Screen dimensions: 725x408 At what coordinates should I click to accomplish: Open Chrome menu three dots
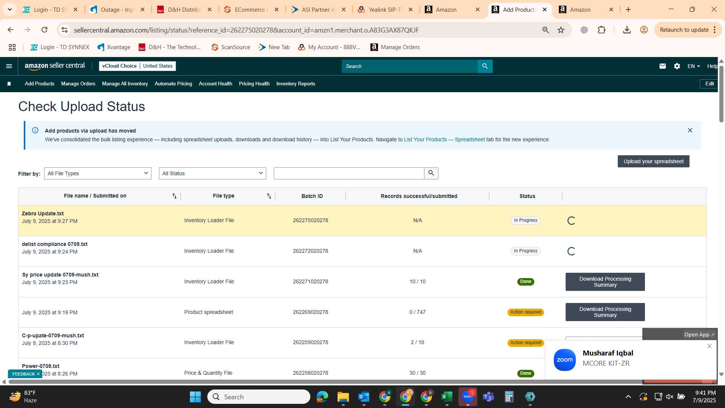[x=715, y=30]
